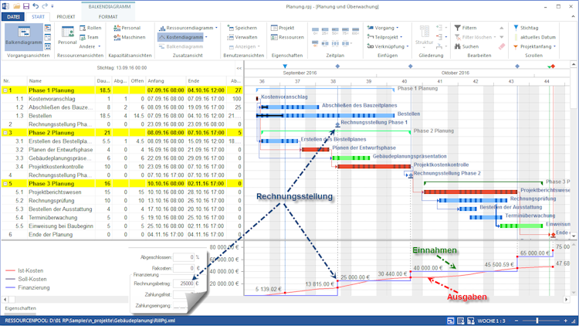Collapse table pane with << button

[x=239, y=68]
